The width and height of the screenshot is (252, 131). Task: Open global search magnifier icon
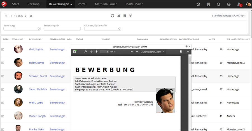pos(219,4)
